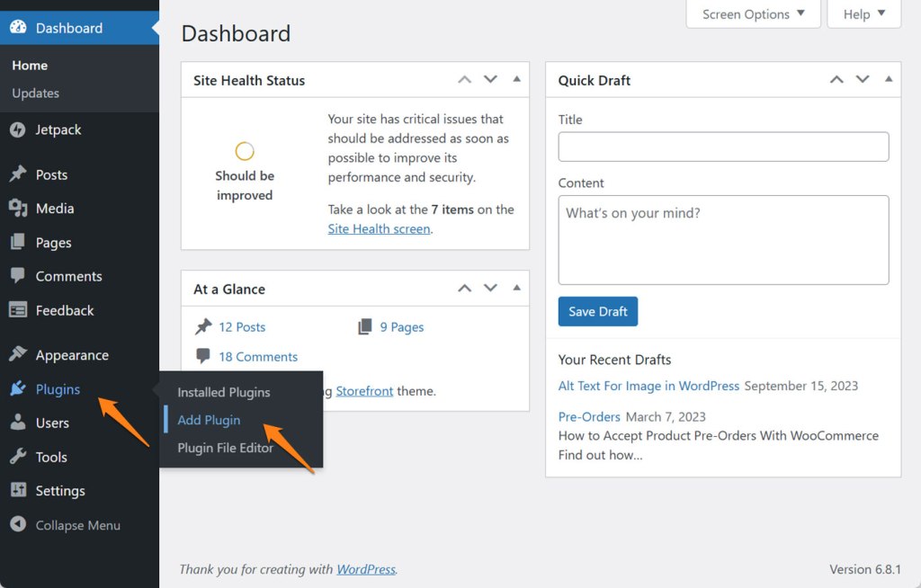
Task: Open the Media menu
Action: tap(55, 209)
